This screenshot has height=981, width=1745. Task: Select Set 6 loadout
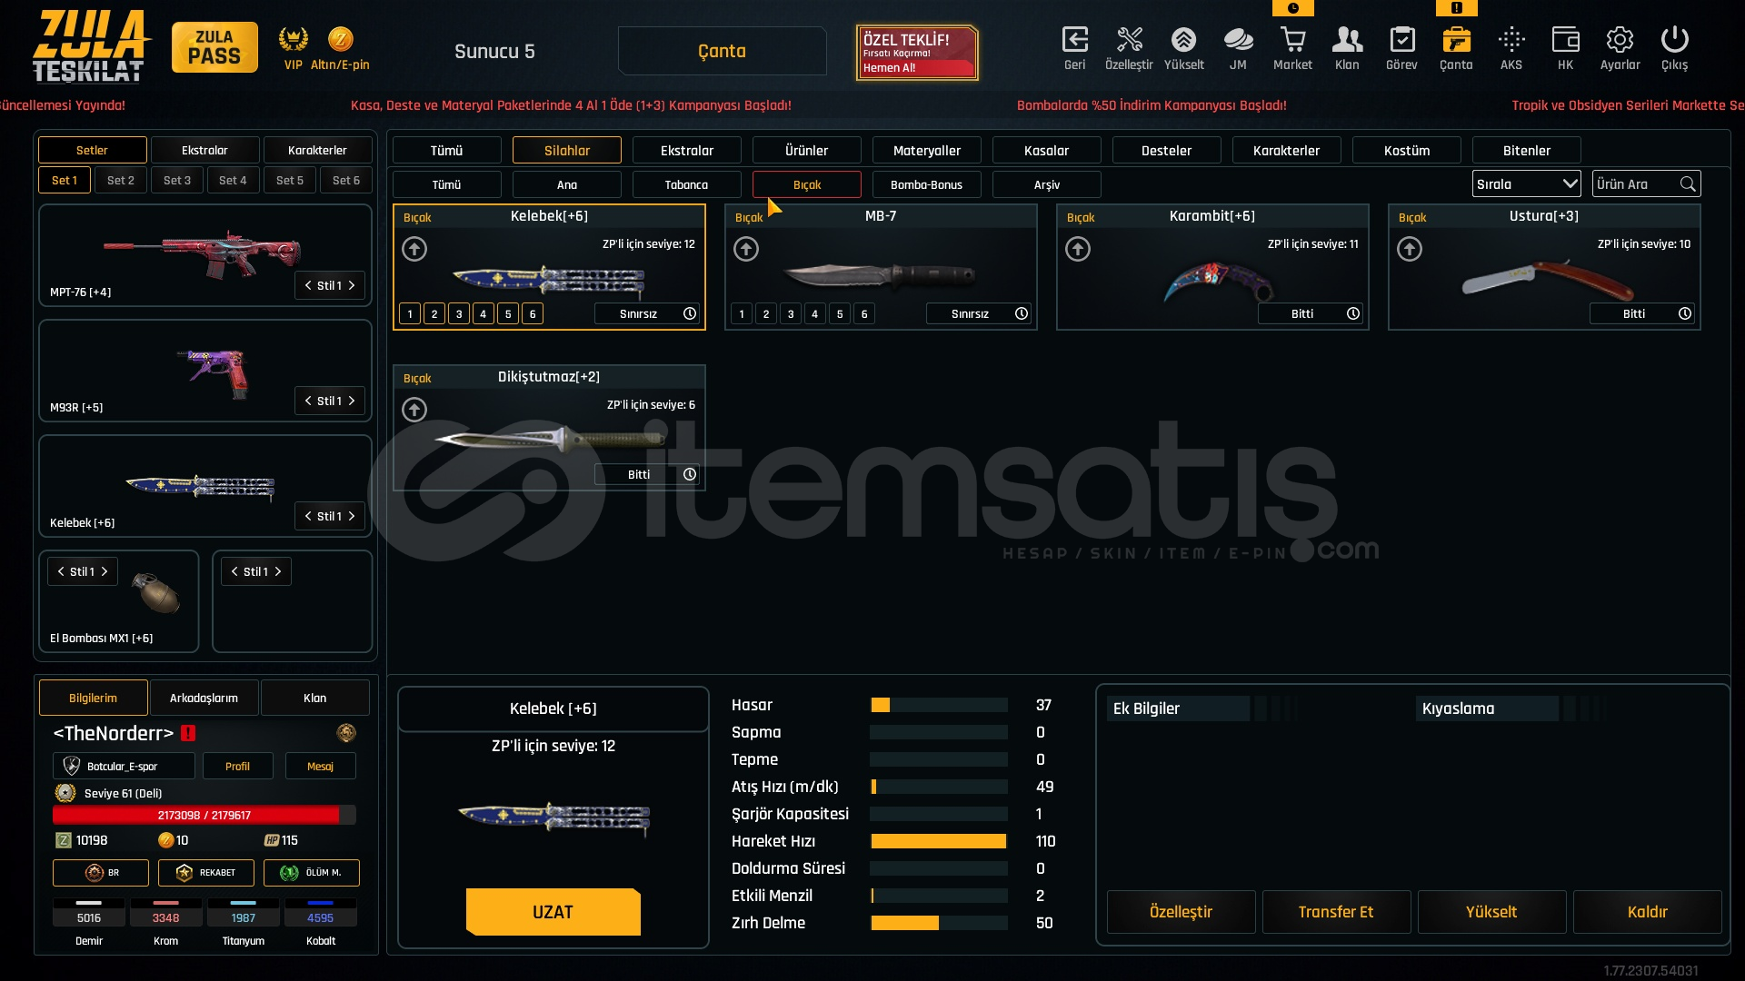click(x=346, y=180)
